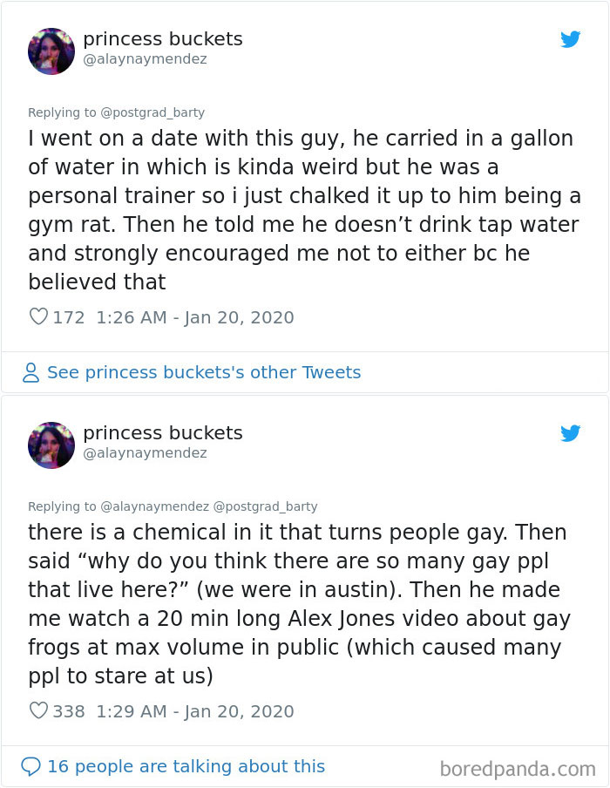Click the princess buckets display name on first tweet
The image size is (610, 788).
[162, 38]
